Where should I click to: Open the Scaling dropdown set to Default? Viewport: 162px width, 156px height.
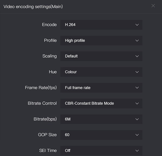tap(101, 56)
